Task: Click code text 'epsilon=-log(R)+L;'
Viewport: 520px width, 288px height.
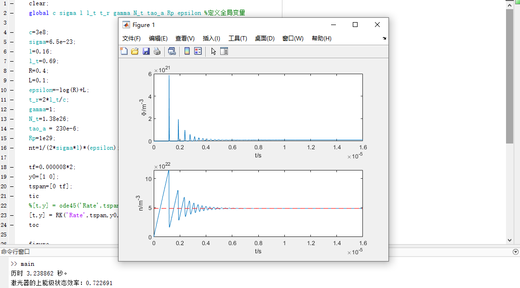Action: click(59, 90)
